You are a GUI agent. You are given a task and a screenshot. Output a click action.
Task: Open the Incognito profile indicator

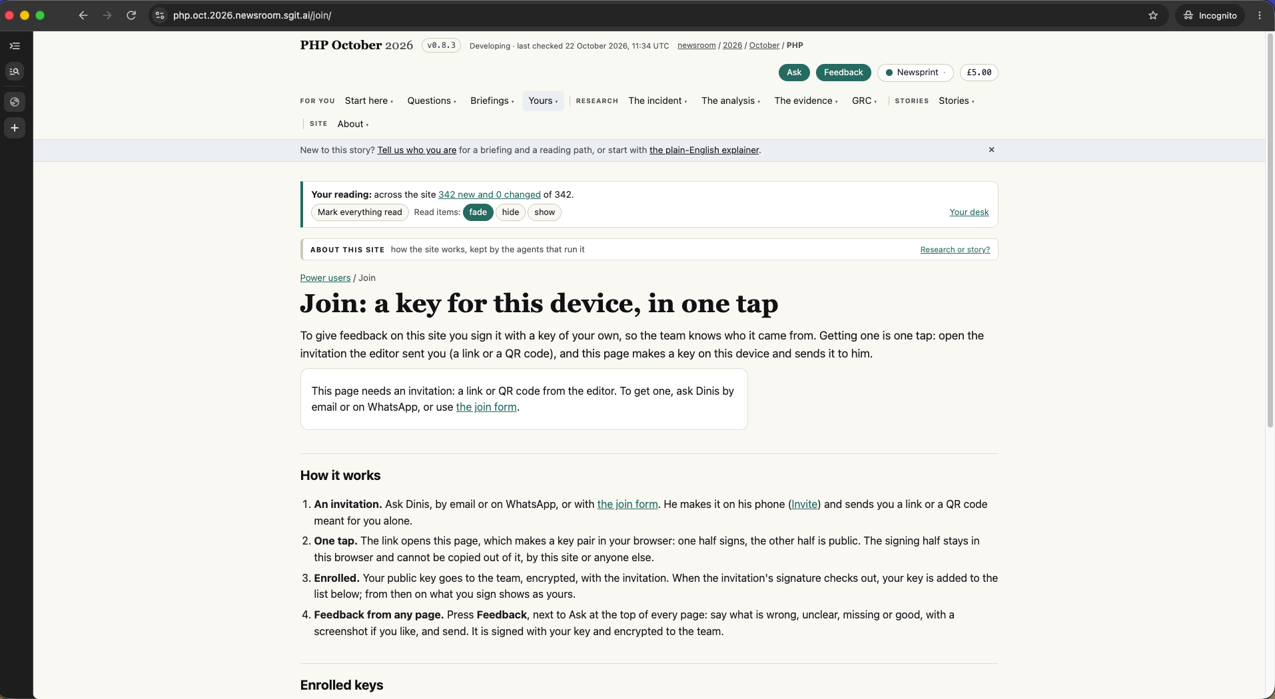[x=1210, y=15]
